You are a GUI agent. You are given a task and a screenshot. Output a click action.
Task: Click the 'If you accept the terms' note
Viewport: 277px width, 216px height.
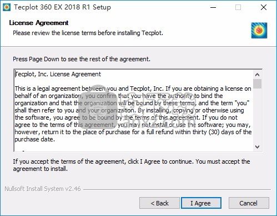[132, 165]
